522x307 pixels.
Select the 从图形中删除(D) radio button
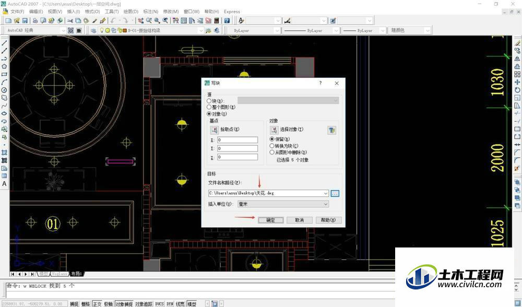point(272,152)
